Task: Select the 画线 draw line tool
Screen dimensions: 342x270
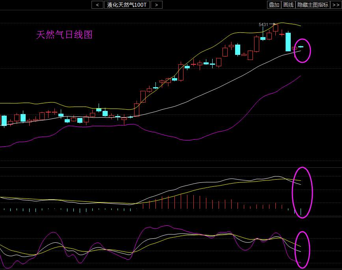Action: click(x=288, y=5)
